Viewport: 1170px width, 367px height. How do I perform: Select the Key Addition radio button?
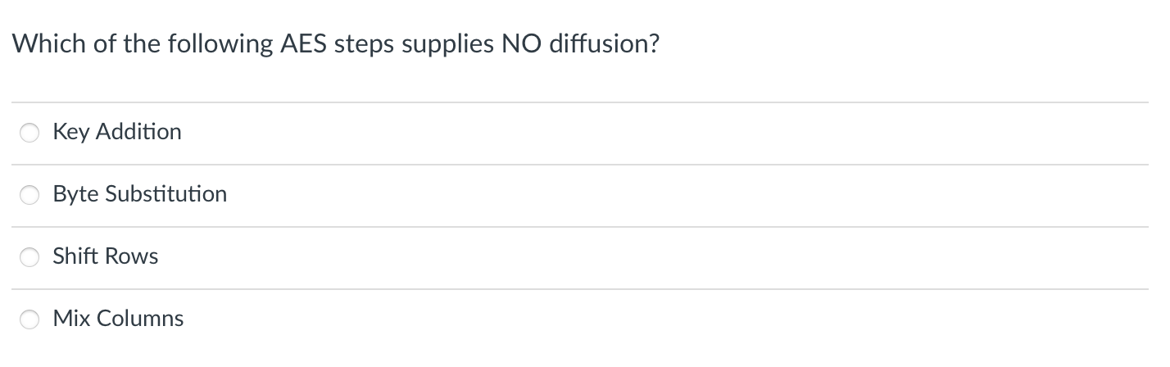[30, 133]
